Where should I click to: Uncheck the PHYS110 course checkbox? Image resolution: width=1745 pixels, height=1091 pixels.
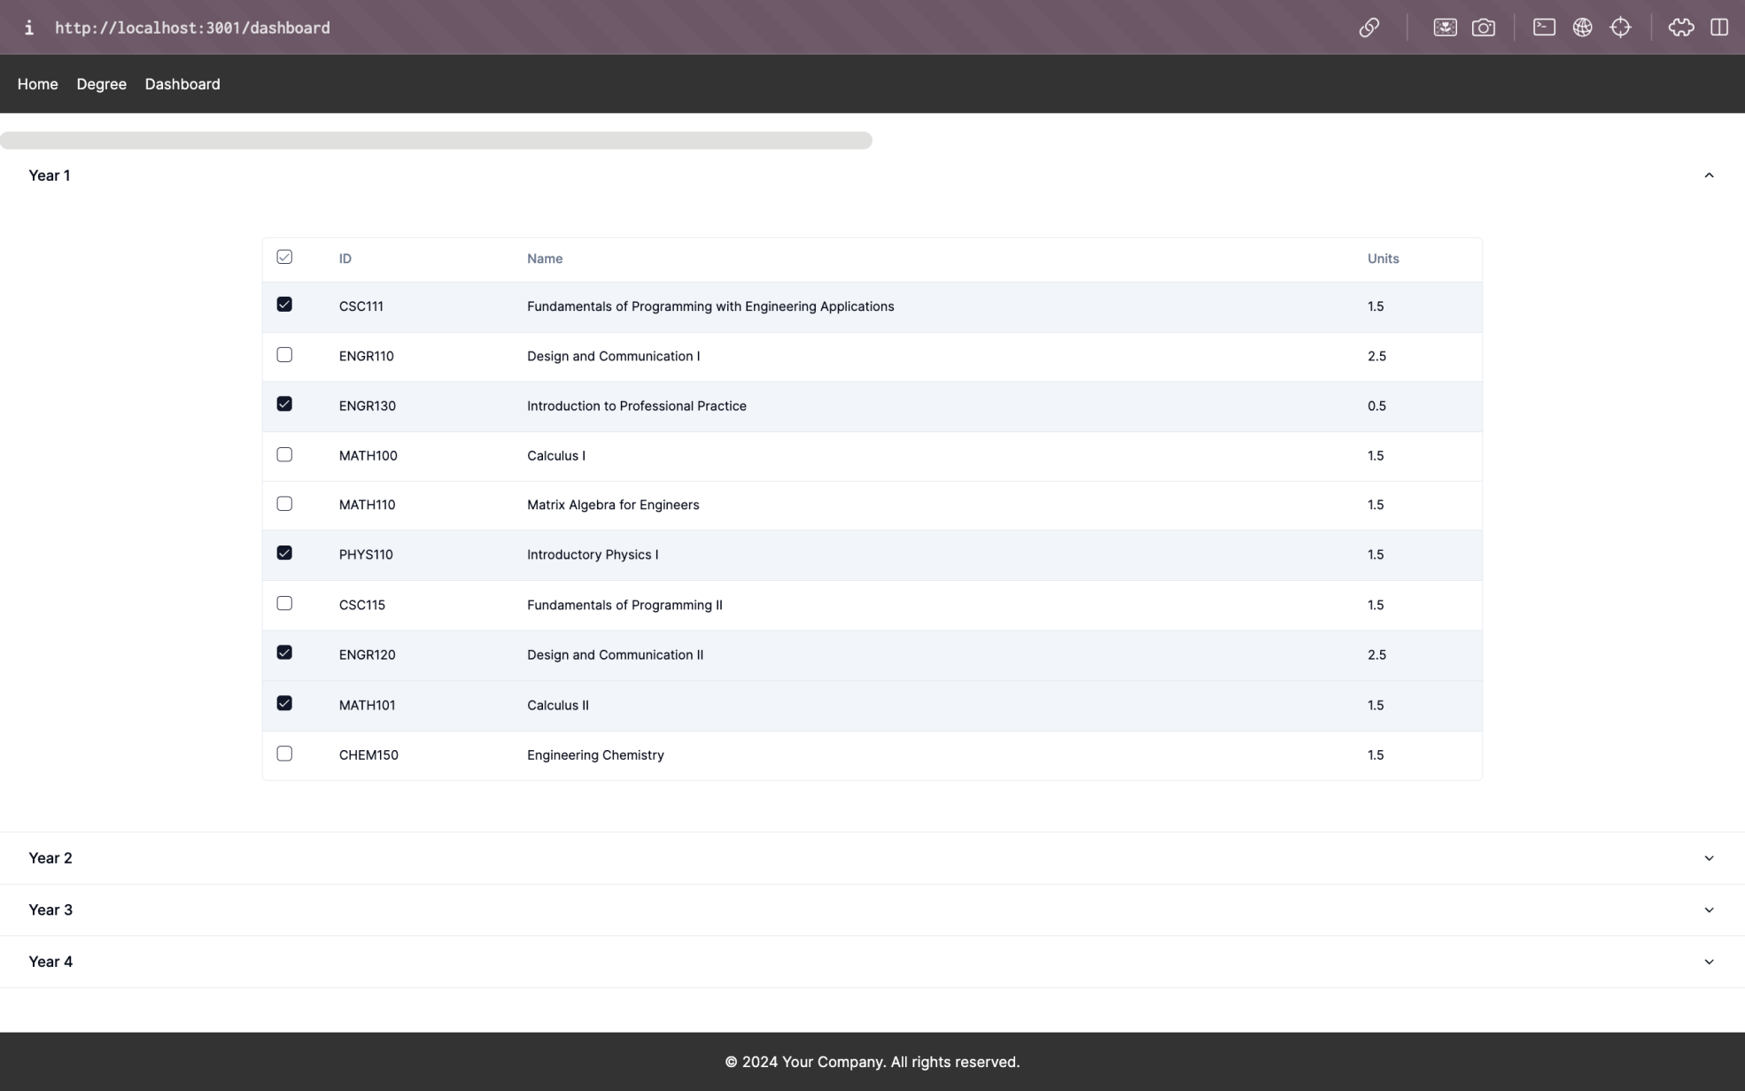point(284,553)
